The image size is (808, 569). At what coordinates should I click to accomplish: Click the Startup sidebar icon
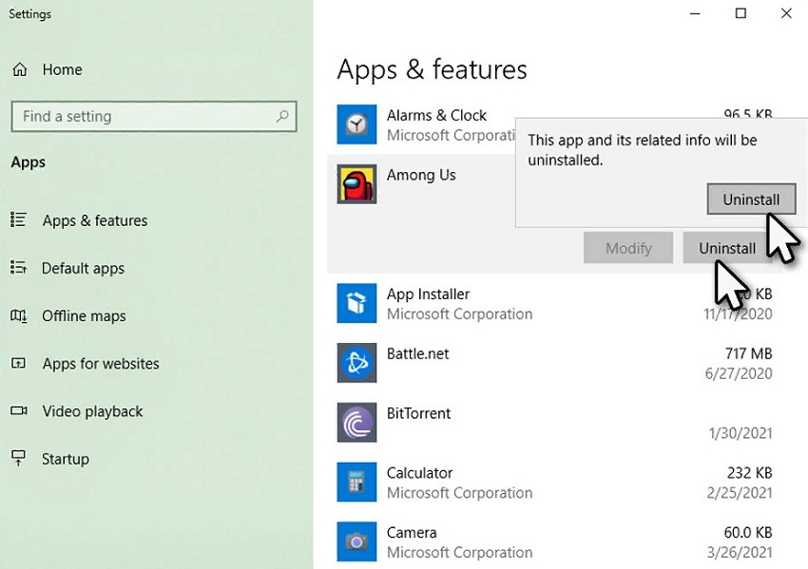19,458
